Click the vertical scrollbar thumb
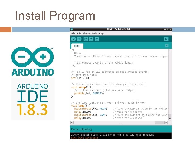The height and width of the screenshot is (146, 195). pyautogui.click(x=170, y=116)
